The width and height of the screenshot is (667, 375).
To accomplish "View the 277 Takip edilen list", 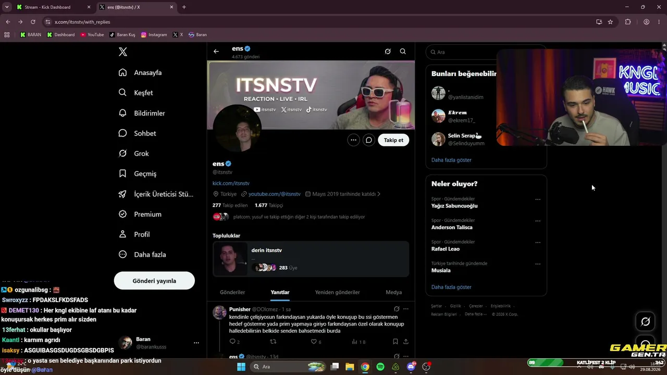I will coord(230,205).
